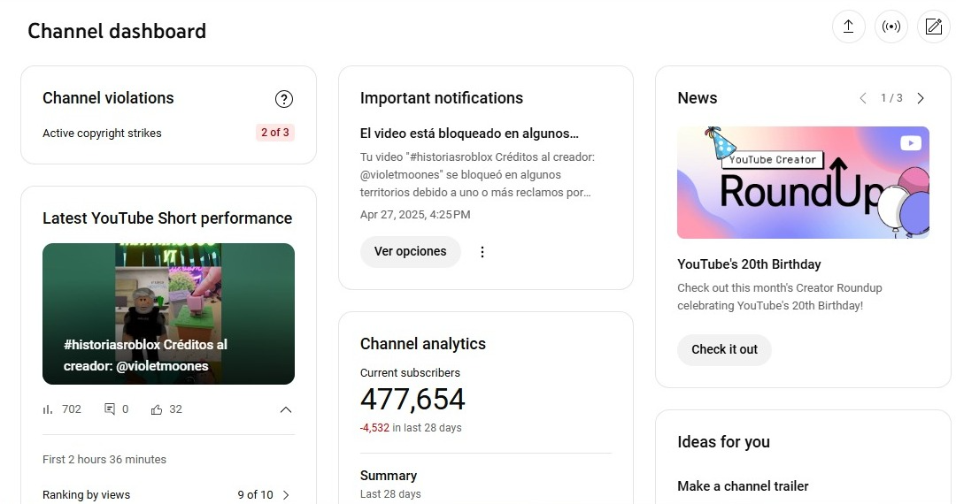Click the upload videos icon
956x504 pixels.
(x=848, y=27)
